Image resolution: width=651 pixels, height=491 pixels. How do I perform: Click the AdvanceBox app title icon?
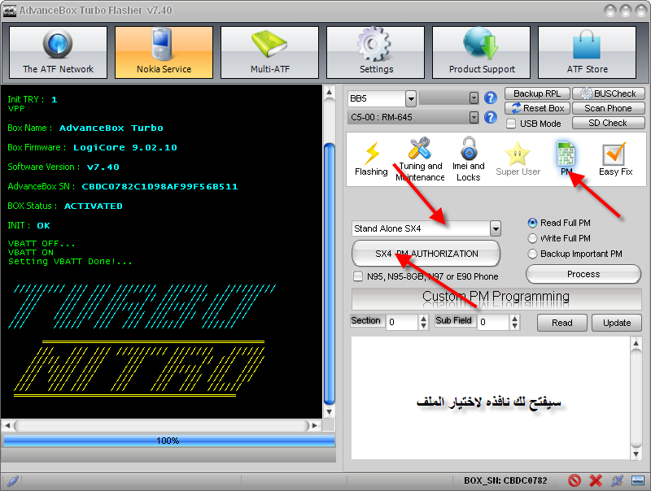[x=10, y=11]
